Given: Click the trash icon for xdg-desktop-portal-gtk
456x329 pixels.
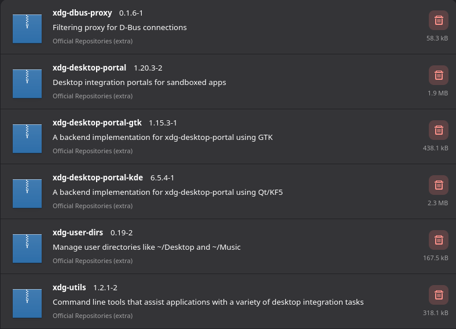Looking at the screenshot, I should coord(438,130).
